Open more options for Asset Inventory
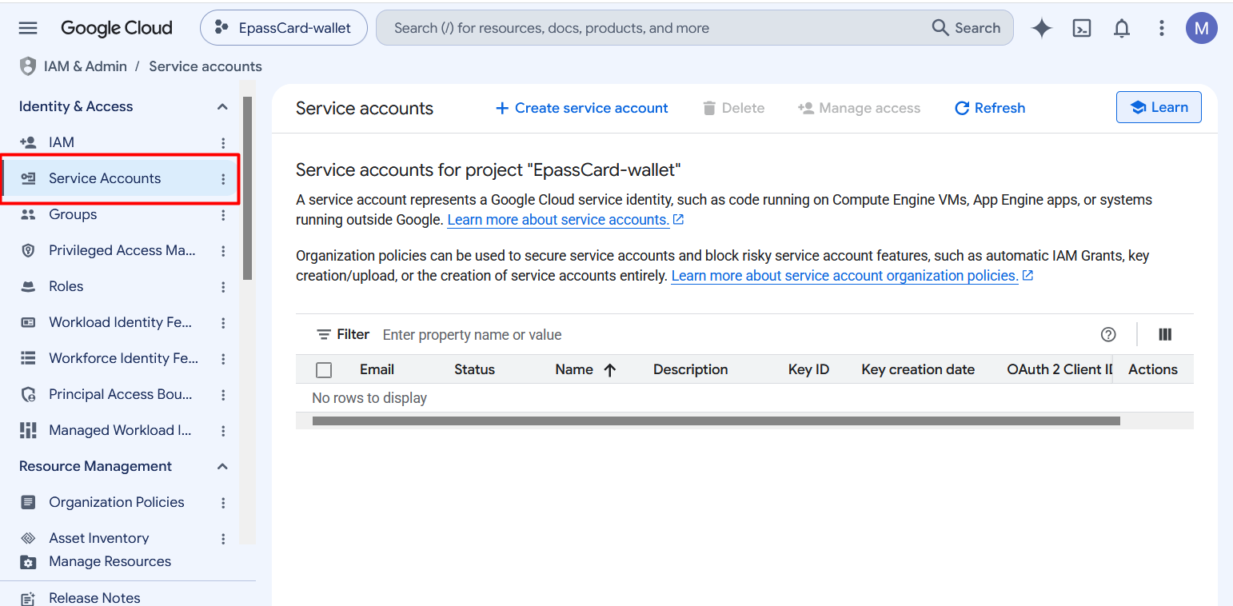The height and width of the screenshot is (606, 1233). [x=223, y=539]
